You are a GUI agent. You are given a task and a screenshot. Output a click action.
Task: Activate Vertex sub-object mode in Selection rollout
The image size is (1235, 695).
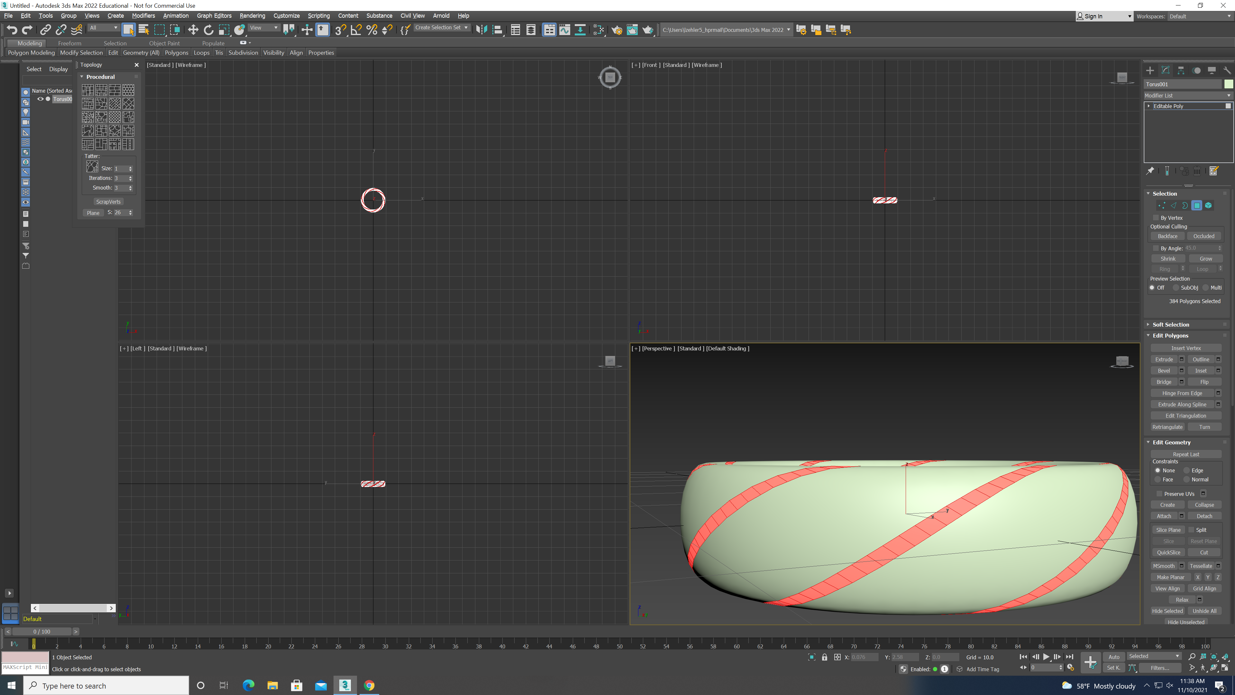point(1162,205)
